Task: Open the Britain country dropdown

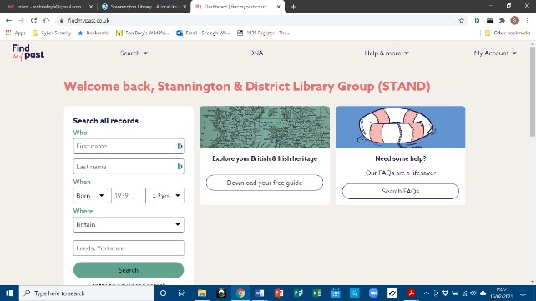Action: (129, 224)
